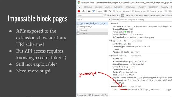
Task: Click the Remote Address value 127.0.0.1:44117
Action: point(136,34)
